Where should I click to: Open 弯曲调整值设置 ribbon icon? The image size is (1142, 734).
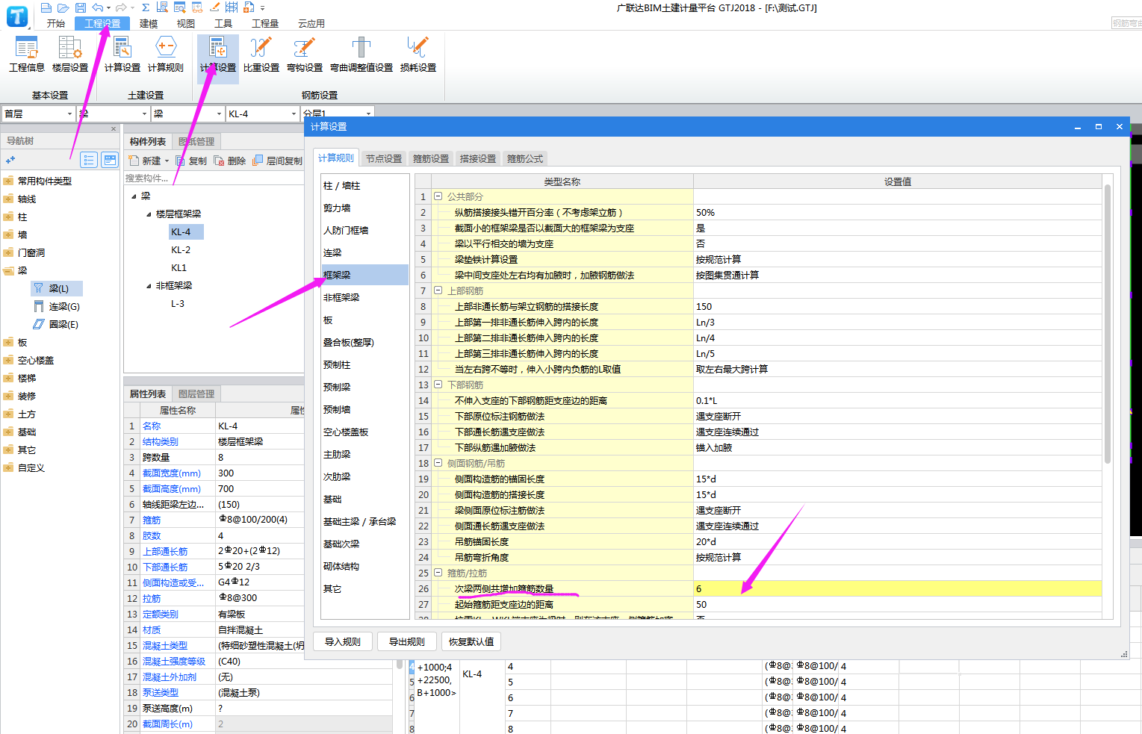[361, 55]
